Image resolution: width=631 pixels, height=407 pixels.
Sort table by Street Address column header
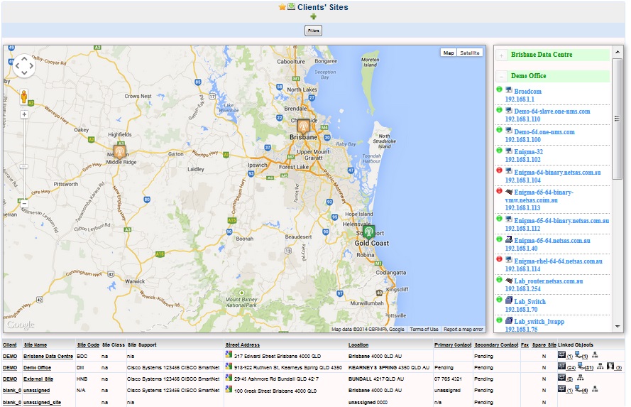tap(243, 345)
